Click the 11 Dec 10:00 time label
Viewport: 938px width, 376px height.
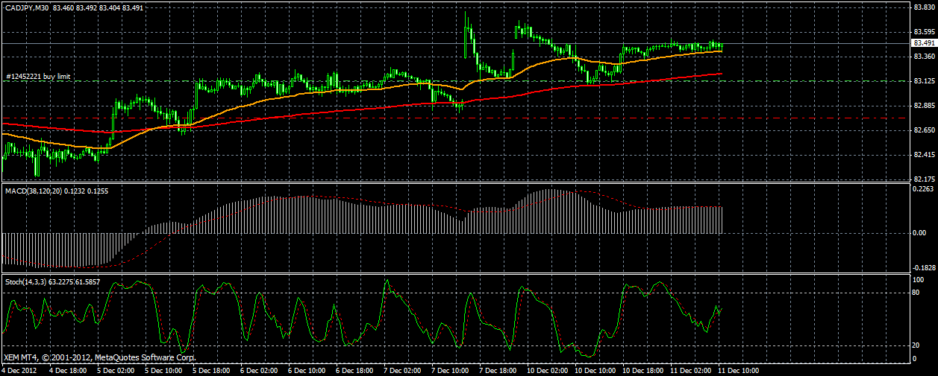(740, 369)
